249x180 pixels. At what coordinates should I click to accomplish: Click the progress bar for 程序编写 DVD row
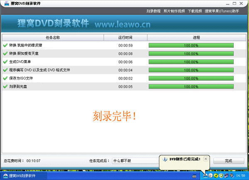(x=191, y=70)
